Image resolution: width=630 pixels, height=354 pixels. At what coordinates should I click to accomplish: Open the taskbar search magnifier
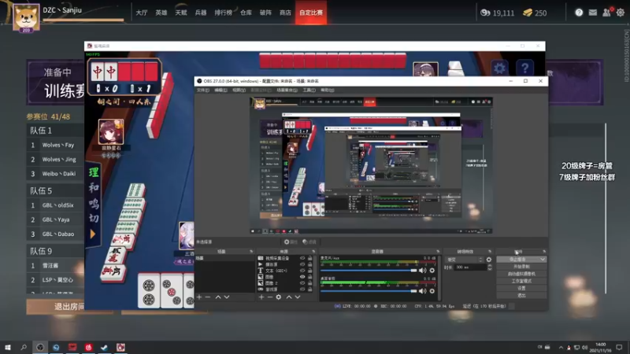[24, 347]
